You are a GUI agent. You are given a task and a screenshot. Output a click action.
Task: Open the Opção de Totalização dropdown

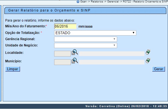click(x=95, y=33)
